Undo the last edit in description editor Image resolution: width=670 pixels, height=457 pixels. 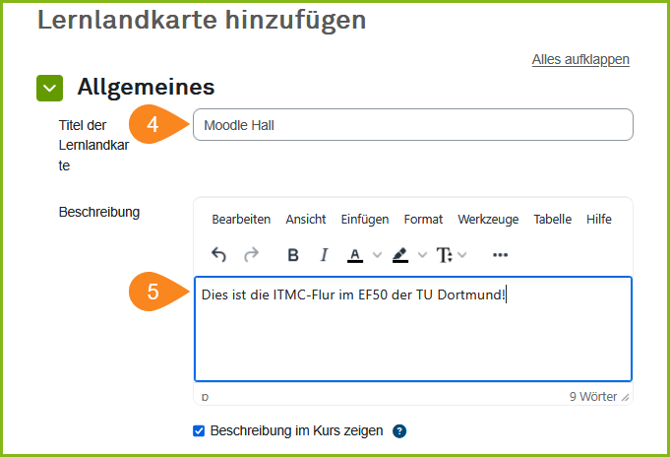(218, 255)
